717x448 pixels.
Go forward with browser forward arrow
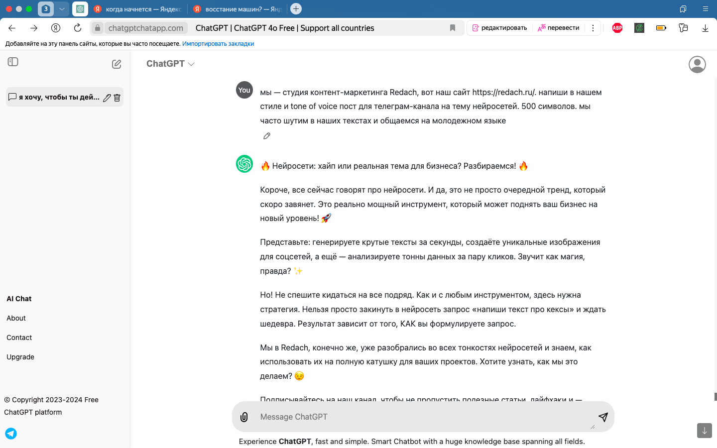[x=34, y=28]
